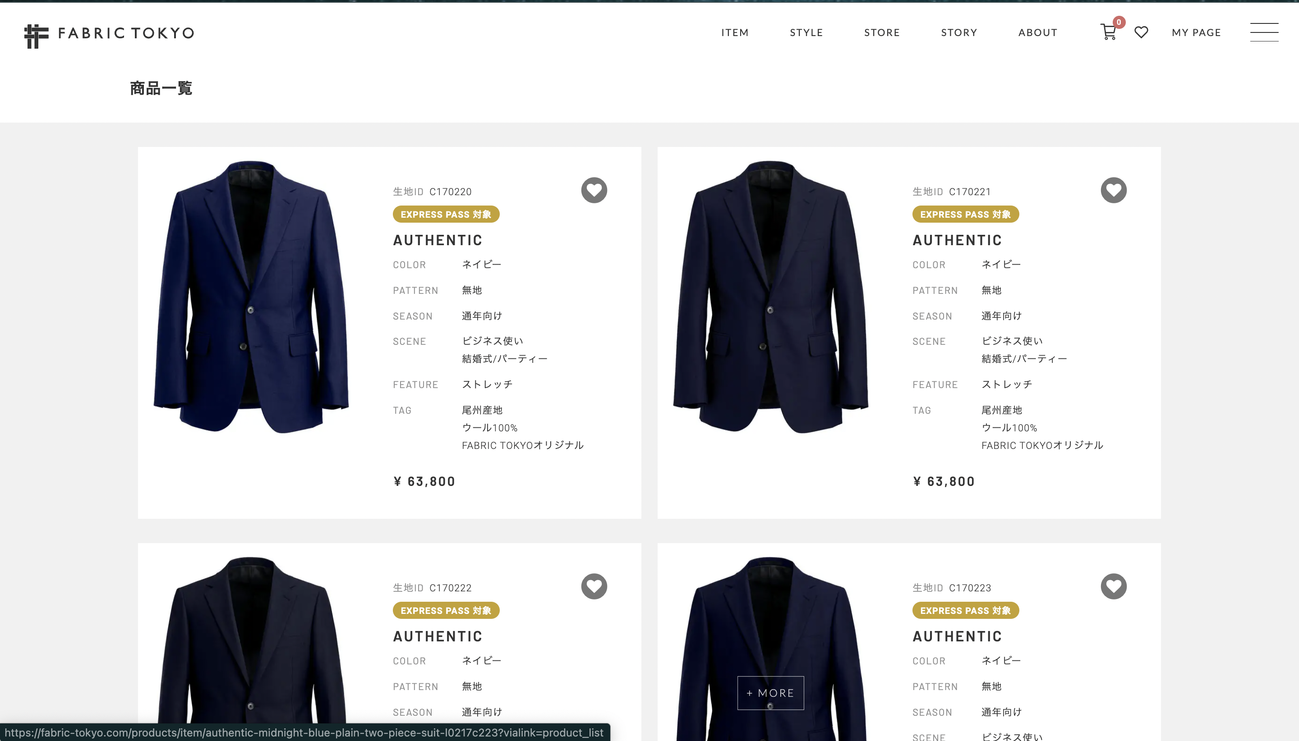Click 生地ID C170223 text
This screenshot has height=741, width=1299.
952,588
